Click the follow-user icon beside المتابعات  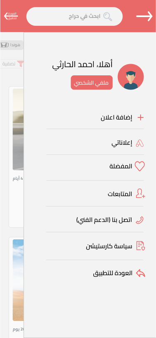141,194
